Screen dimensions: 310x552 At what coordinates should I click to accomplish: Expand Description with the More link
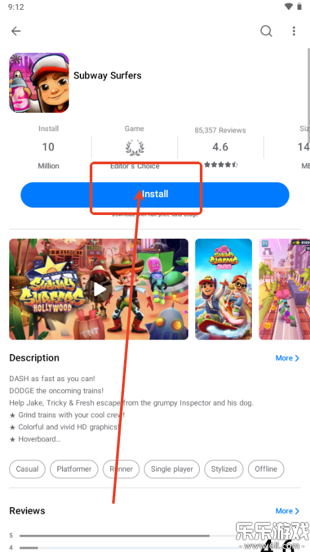click(288, 358)
